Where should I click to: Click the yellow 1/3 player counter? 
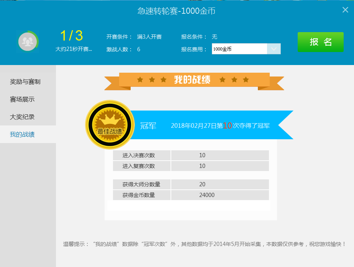coord(72,36)
